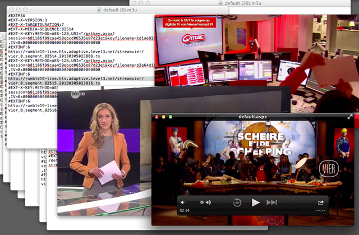Click the rewind 30 seconds icon

click(237, 202)
